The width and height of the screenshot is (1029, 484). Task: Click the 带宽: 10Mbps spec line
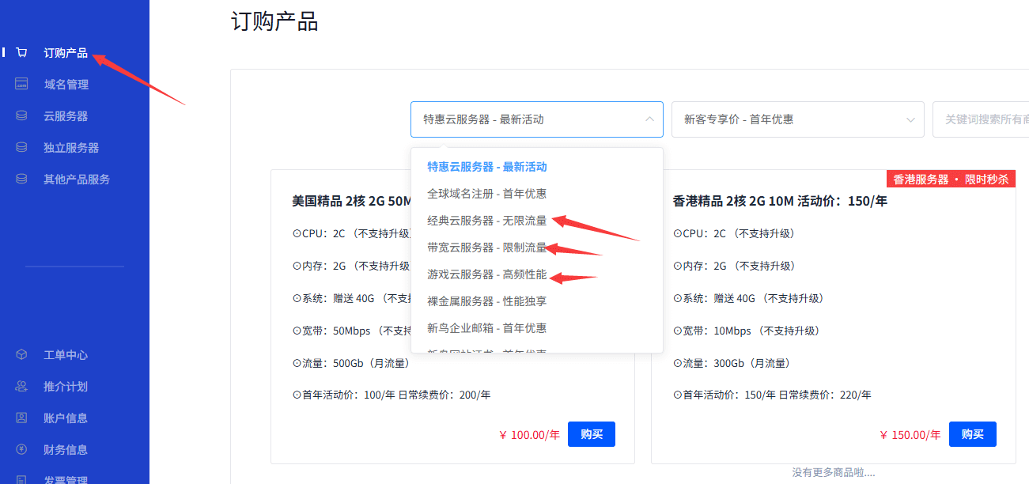click(x=746, y=331)
